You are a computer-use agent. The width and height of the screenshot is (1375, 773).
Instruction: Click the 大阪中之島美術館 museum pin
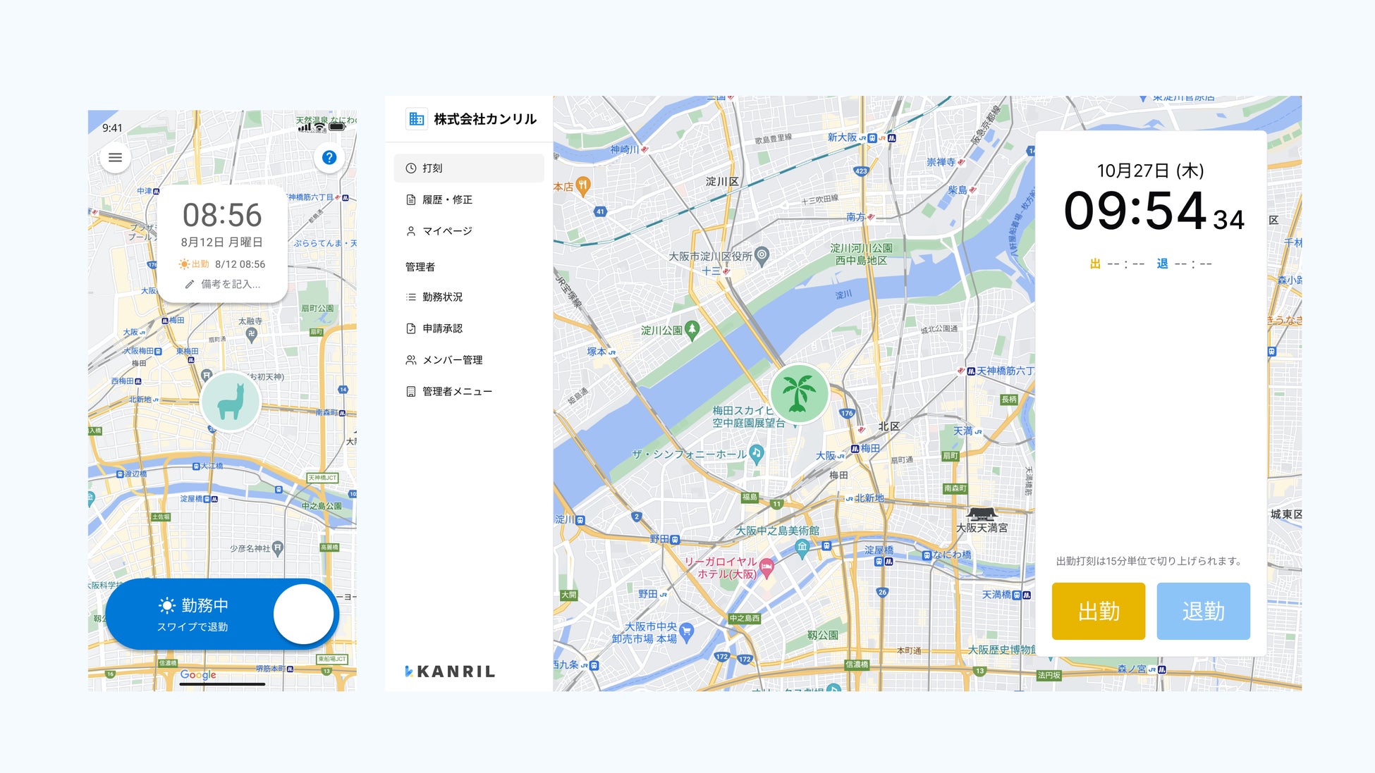[802, 547]
